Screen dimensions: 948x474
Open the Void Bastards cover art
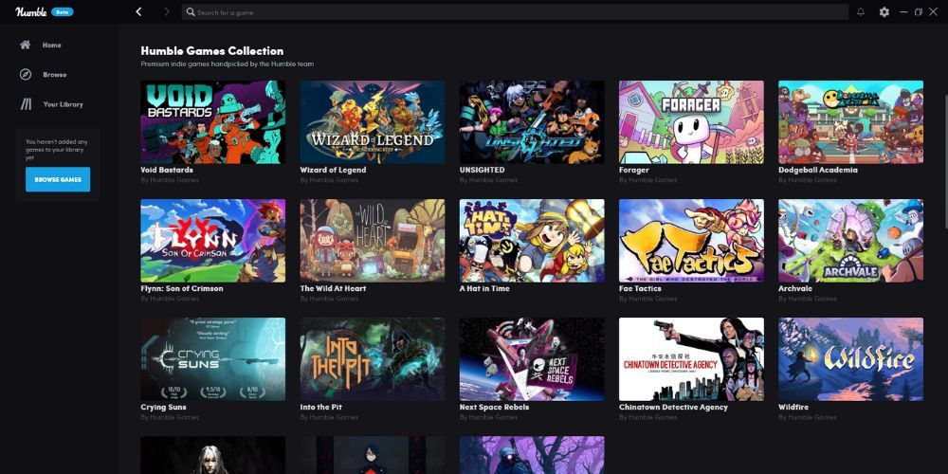click(212, 122)
